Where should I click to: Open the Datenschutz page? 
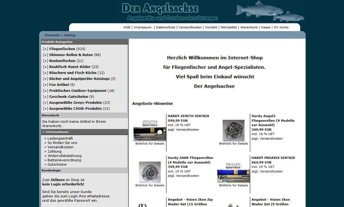point(165,28)
